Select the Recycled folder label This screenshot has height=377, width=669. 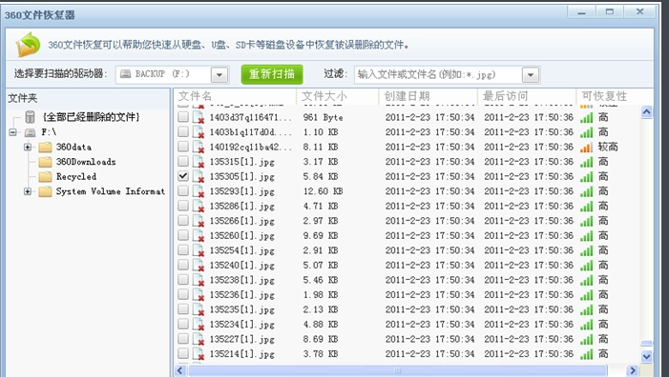[76, 176]
